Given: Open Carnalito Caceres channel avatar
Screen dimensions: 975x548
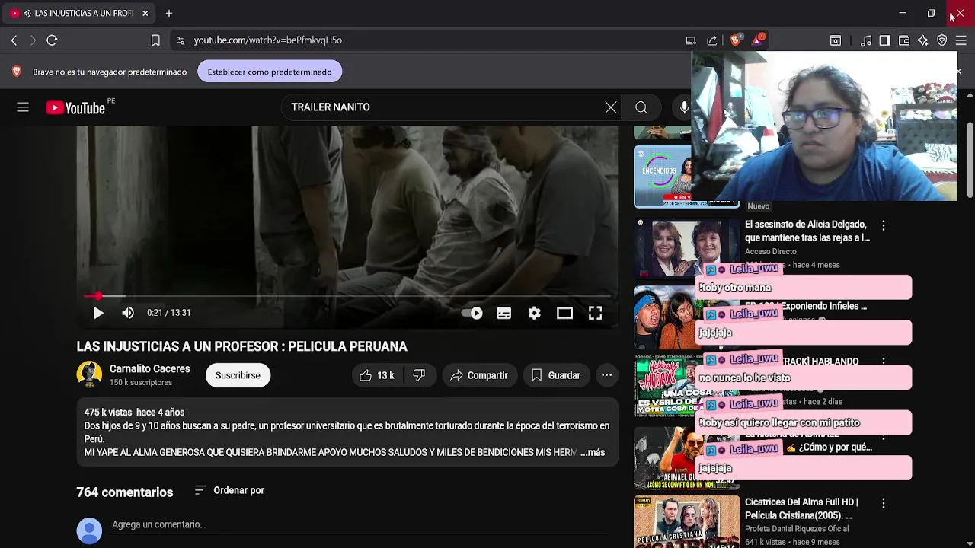Looking at the screenshot, I should click(89, 374).
